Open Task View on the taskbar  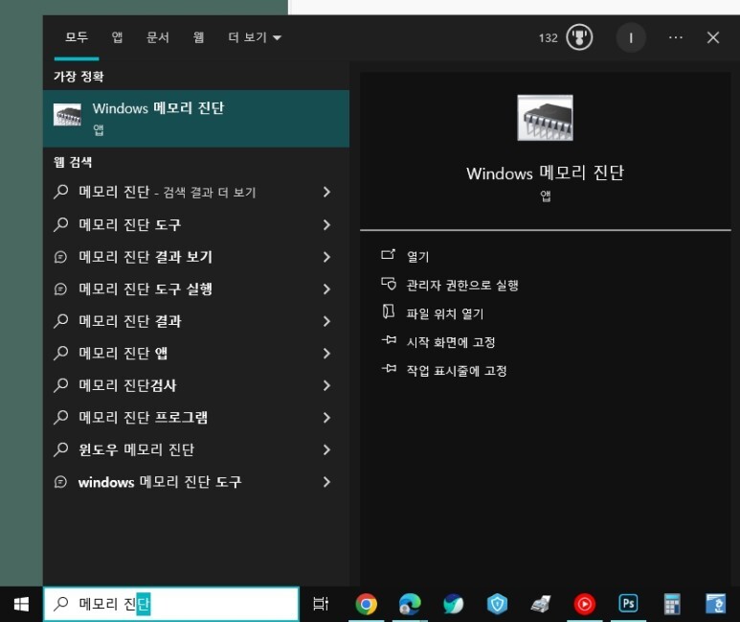click(x=321, y=604)
